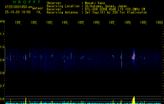Click the observer name Masaki Kano

tap(95, 3)
